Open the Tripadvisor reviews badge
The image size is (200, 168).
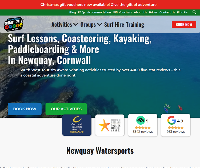click(143, 125)
